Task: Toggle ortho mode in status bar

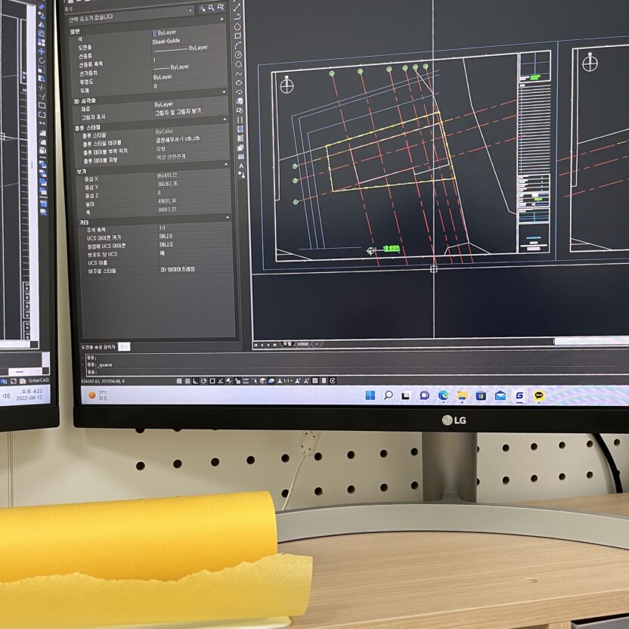Action: click(196, 380)
